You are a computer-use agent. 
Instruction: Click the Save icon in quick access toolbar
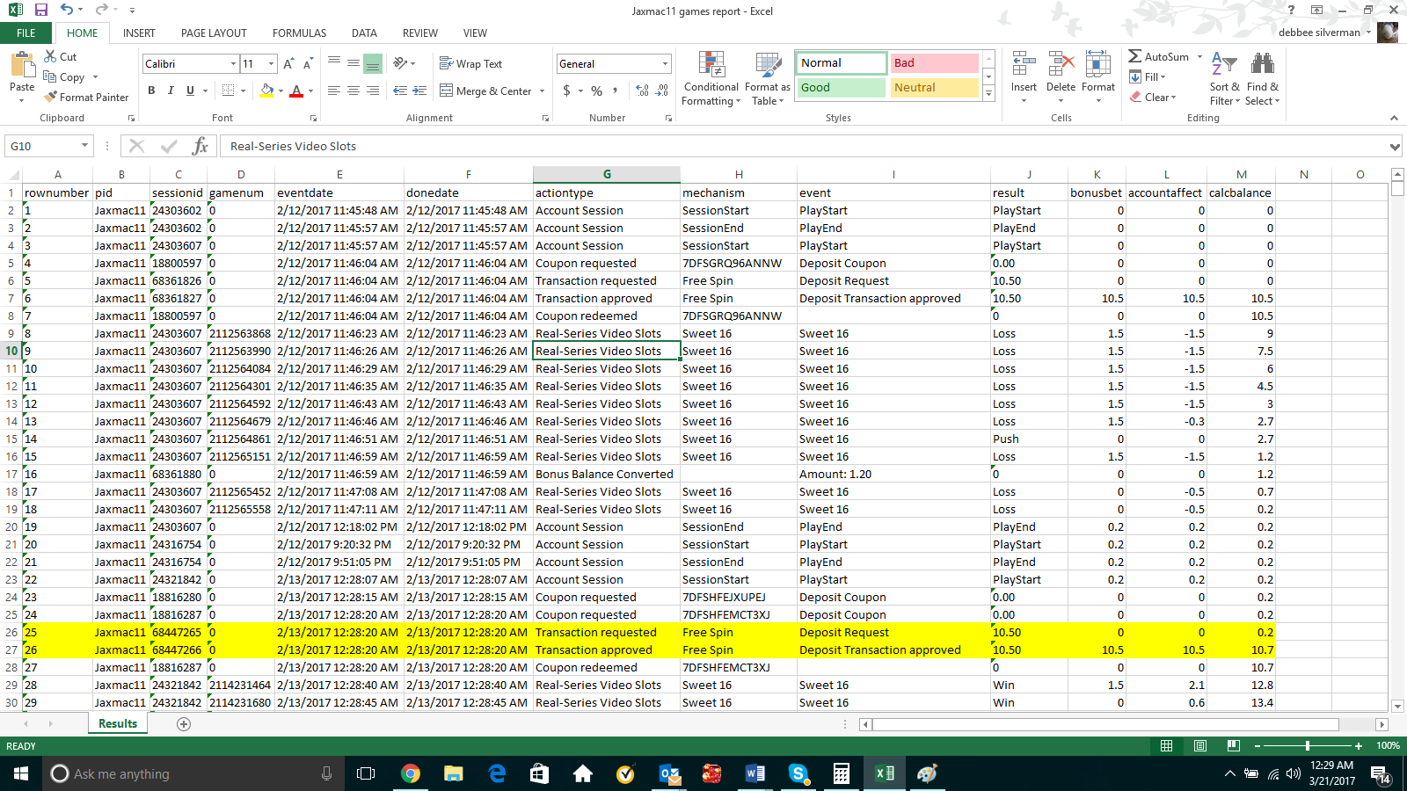pos(40,11)
